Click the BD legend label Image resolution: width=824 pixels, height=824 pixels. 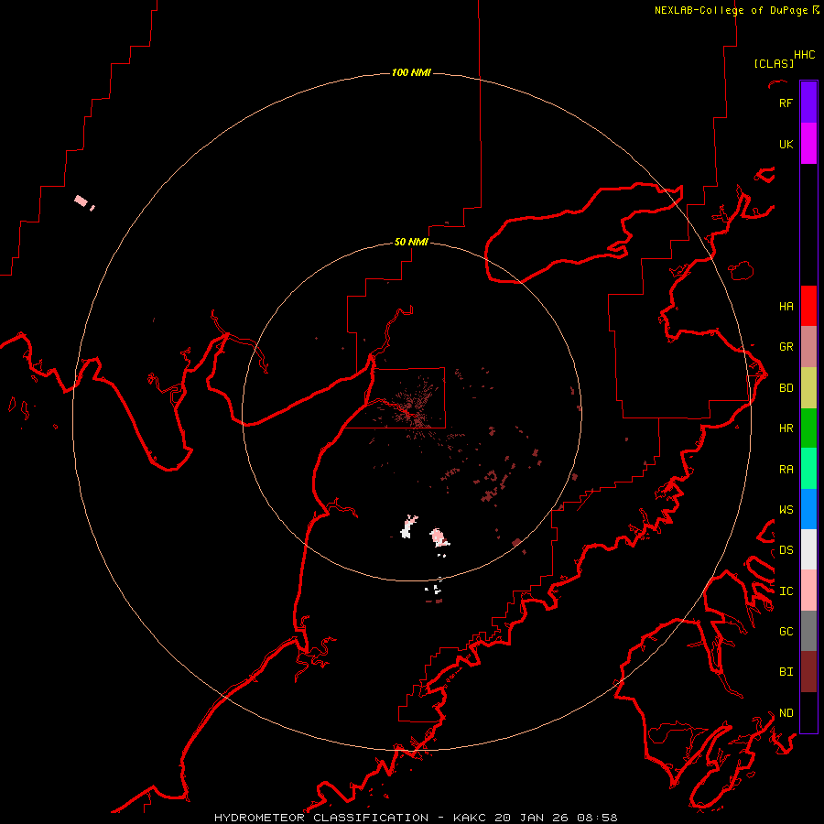coord(786,388)
